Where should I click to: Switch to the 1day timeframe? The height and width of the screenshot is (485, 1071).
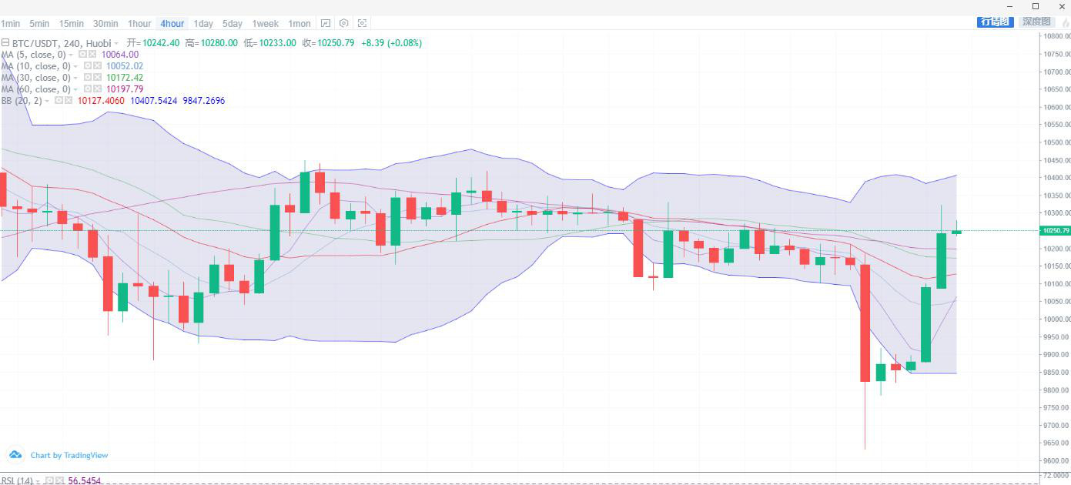(203, 24)
